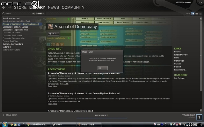Open s822007's Account menu
Viewport: 204px width, 127px height.
pos(184,2)
